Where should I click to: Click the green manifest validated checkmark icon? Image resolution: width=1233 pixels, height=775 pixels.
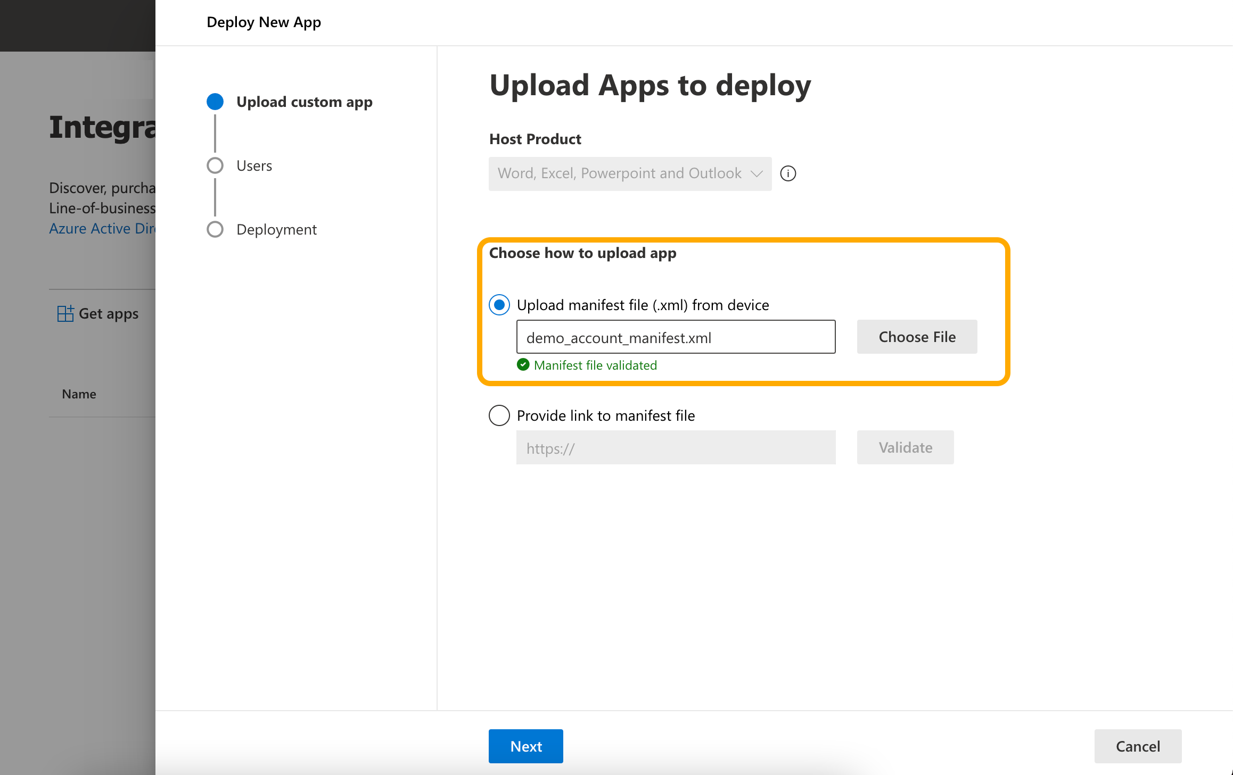pos(523,365)
